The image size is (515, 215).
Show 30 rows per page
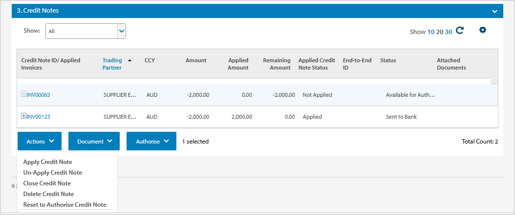(x=449, y=32)
